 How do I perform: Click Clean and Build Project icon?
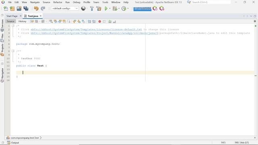click(x=99, y=8)
